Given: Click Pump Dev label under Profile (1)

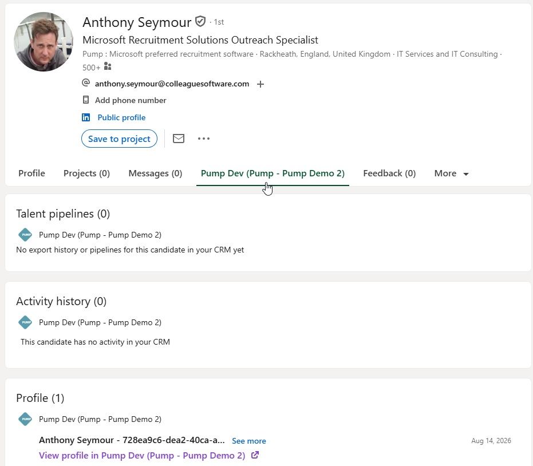Looking at the screenshot, I should click(x=100, y=419).
